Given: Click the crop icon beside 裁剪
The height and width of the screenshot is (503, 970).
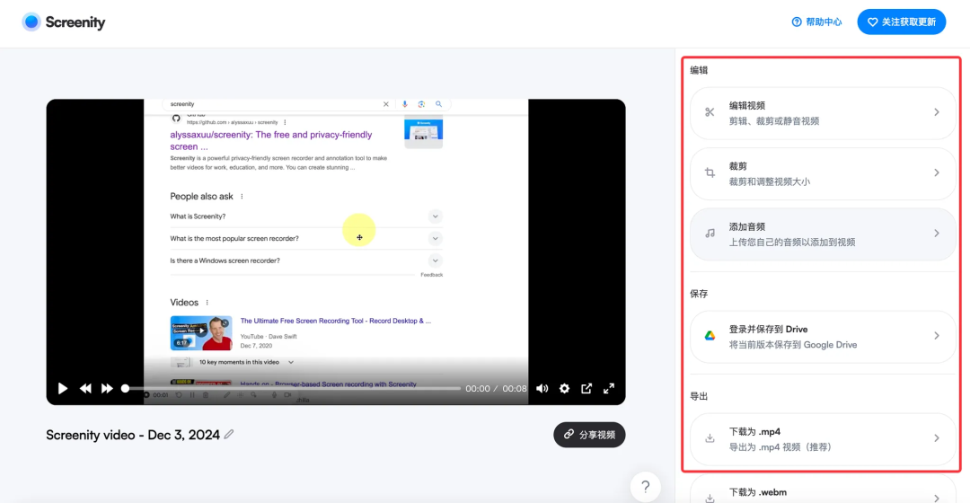Looking at the screenshot, I should pyautogui.click(x=710, y=173).
